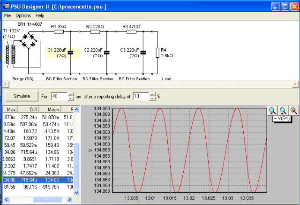Click the Simulate button
Screen dimensions: 300x205
click(22, 96)
